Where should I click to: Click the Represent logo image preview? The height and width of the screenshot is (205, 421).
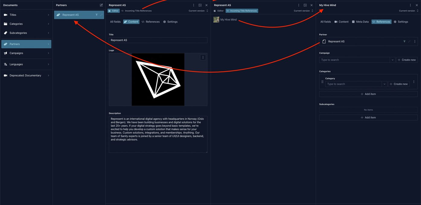[x=158, y=80]
